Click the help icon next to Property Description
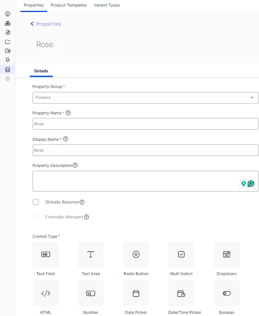This screenshot has width=259, height=316. [x=75, y=165]
